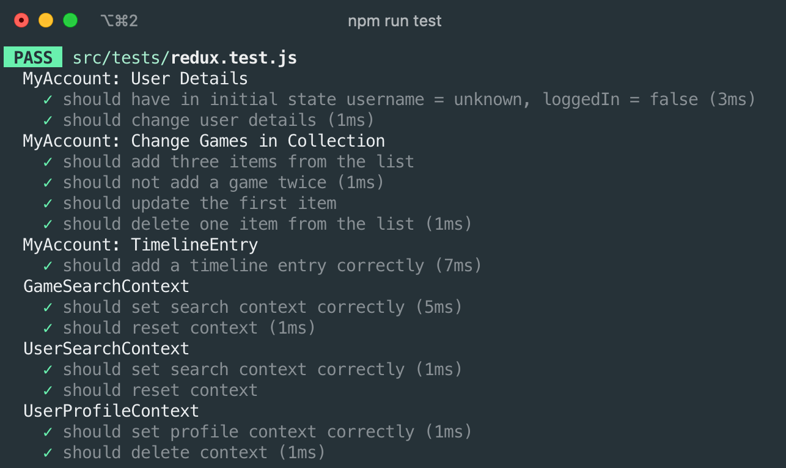Click the yellow minimize window button
This screenshot has height=468, width=786.
pyautogui.click(x=46, y=21)
